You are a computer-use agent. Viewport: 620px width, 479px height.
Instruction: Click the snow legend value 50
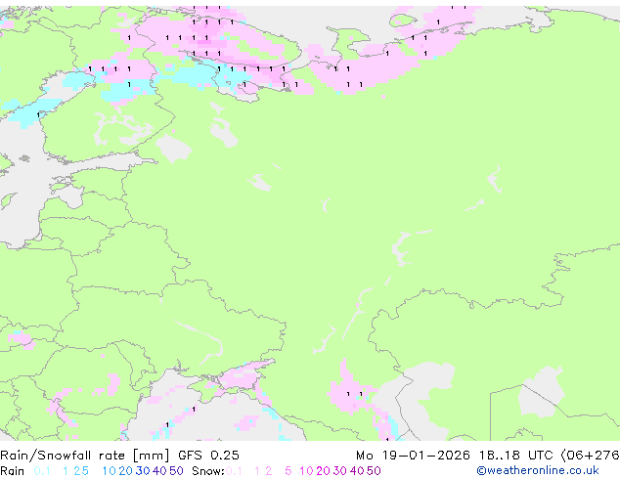point(374,471)
